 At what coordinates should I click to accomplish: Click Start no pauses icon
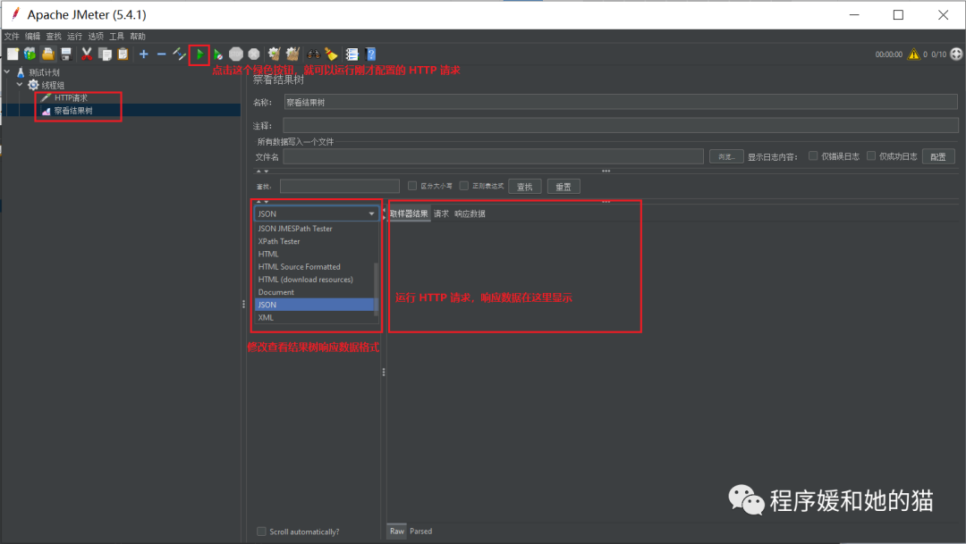click(x=218, y=54)
